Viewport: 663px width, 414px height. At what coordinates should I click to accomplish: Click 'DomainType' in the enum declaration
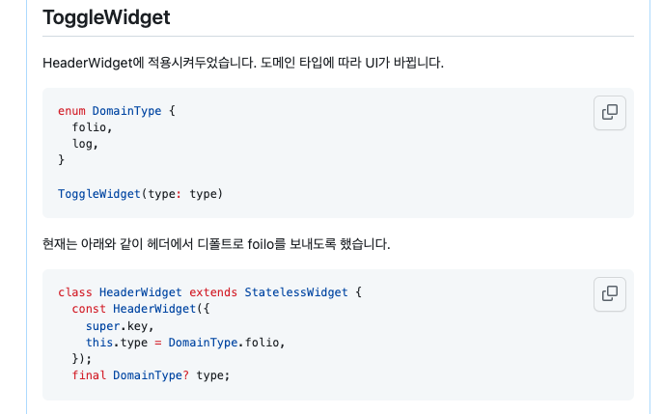(126, 111)
